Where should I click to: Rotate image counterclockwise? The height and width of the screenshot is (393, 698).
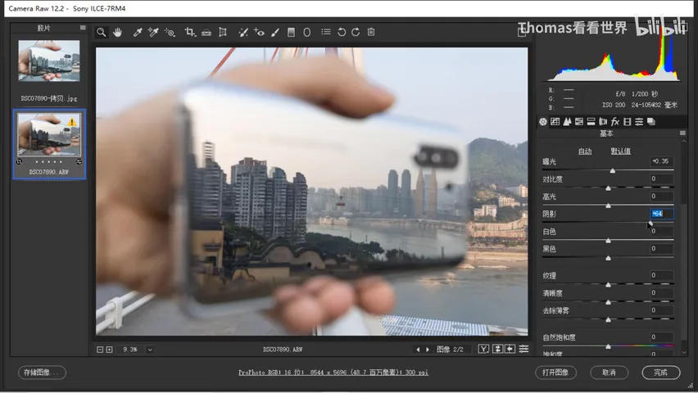point(342,32)
